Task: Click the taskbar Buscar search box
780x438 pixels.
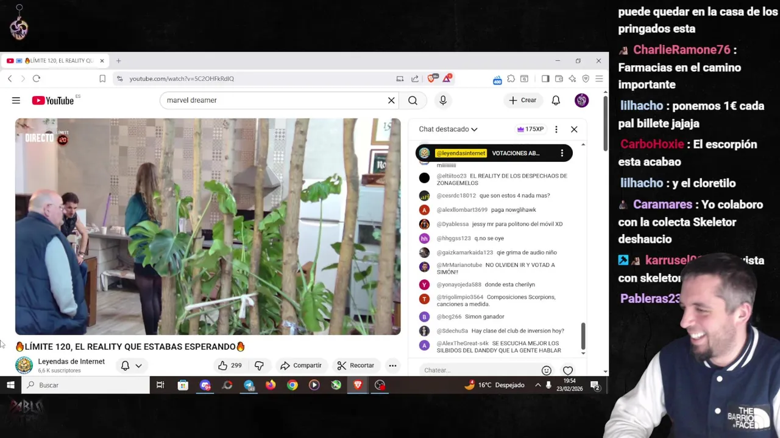Action: point(85,385)
